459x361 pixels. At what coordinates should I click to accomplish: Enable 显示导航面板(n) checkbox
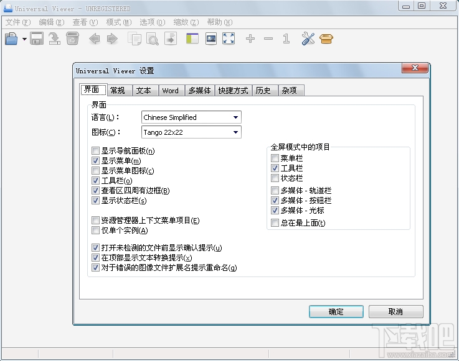pyautogui.click(x=95, y=151)
